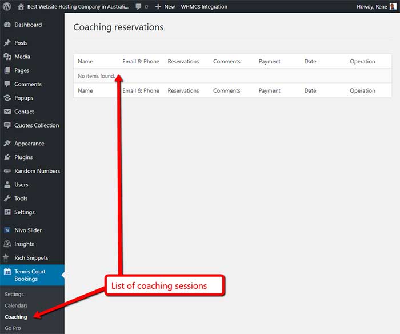400x334 pixels.
Task: Click the Rich Snippets star icon
Action: pos(6,258)
